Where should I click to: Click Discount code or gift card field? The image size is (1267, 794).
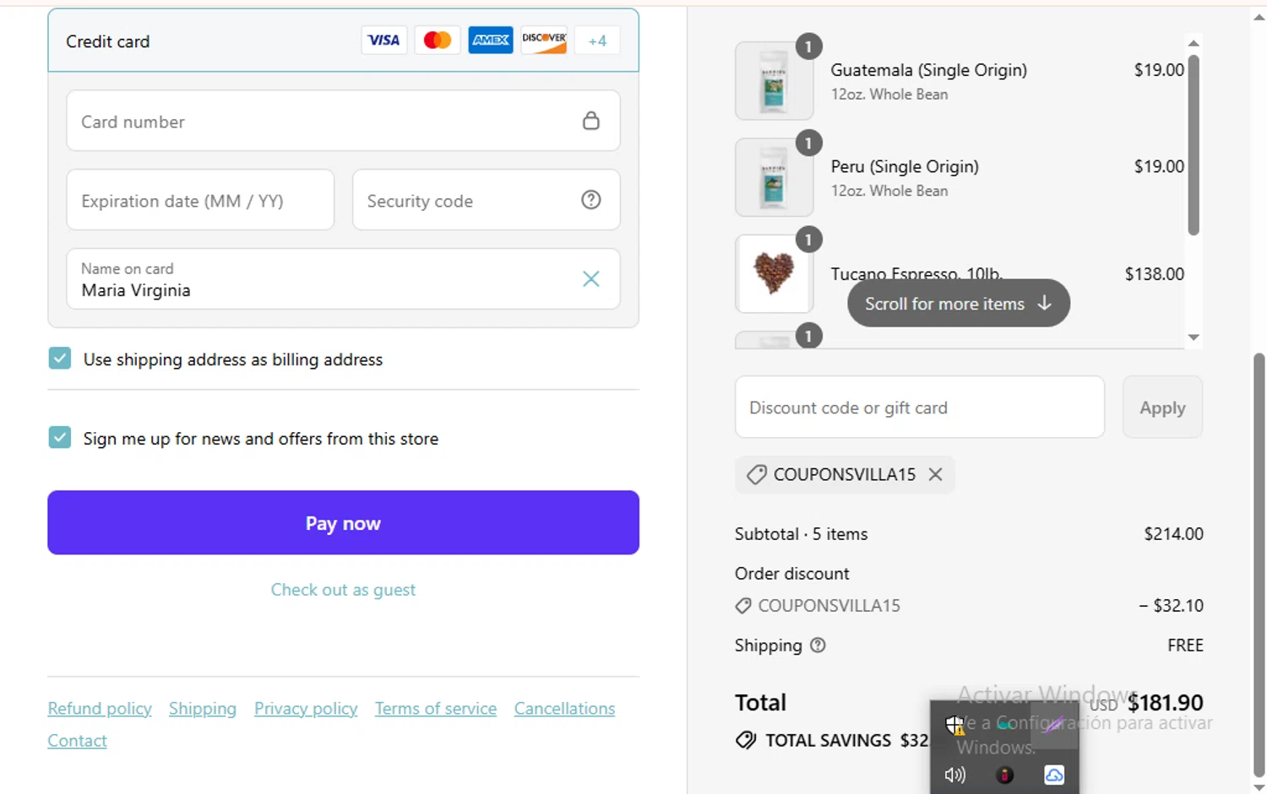tap(920, 407)
